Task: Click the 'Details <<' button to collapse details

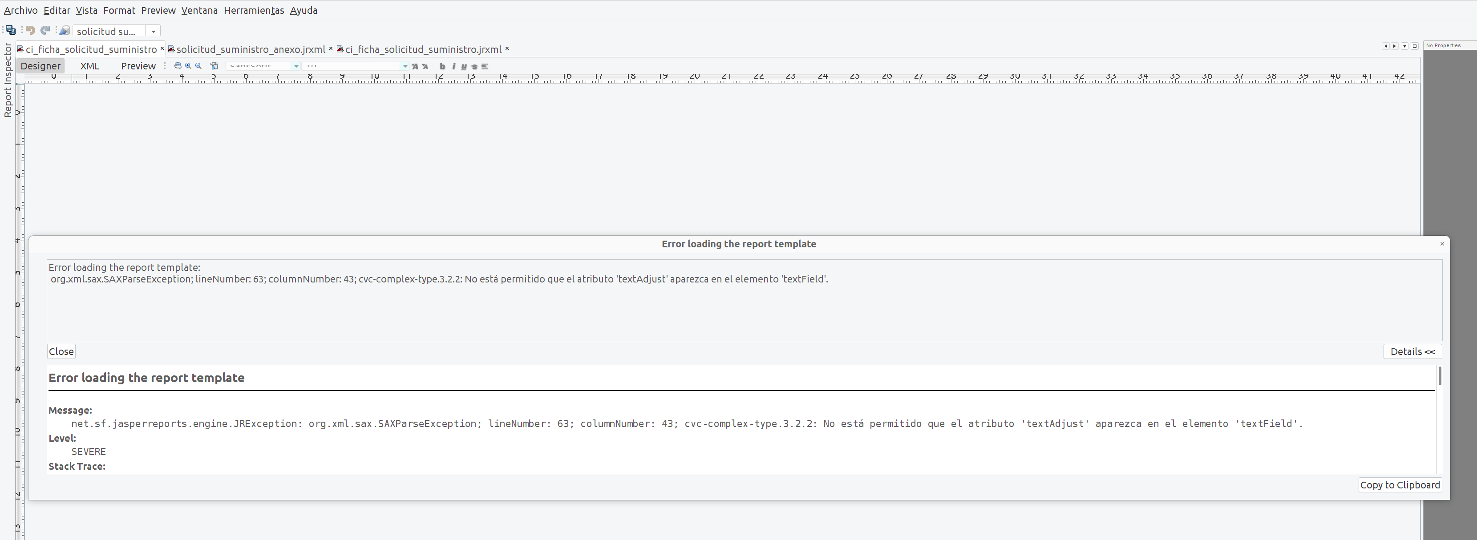Action: point(1412,351)
